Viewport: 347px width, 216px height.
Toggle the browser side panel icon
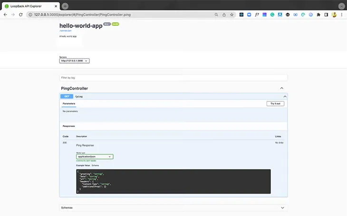click(326, 15)
